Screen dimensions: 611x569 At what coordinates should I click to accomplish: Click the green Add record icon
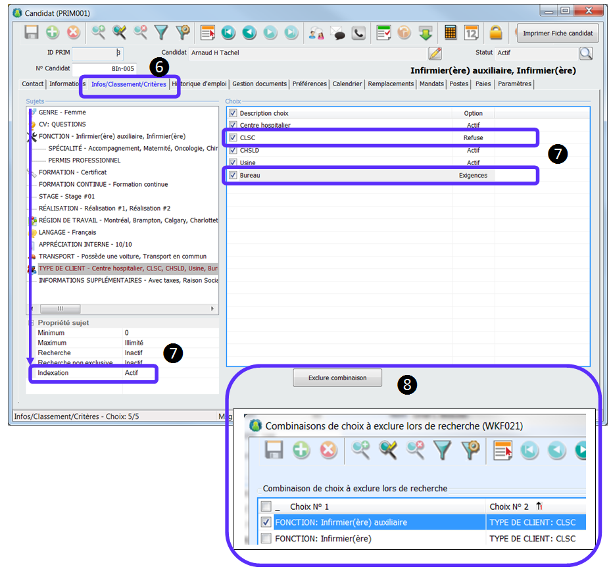[x=53, y=32]
